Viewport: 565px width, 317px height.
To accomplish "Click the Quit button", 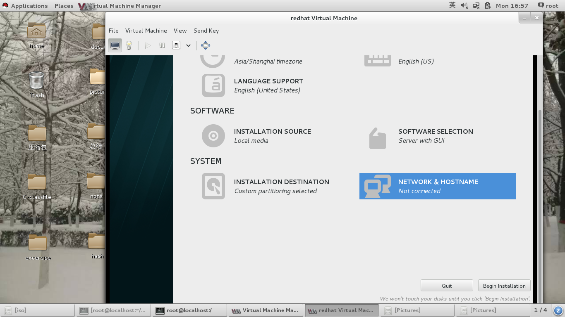I will (x=447, y=286).
